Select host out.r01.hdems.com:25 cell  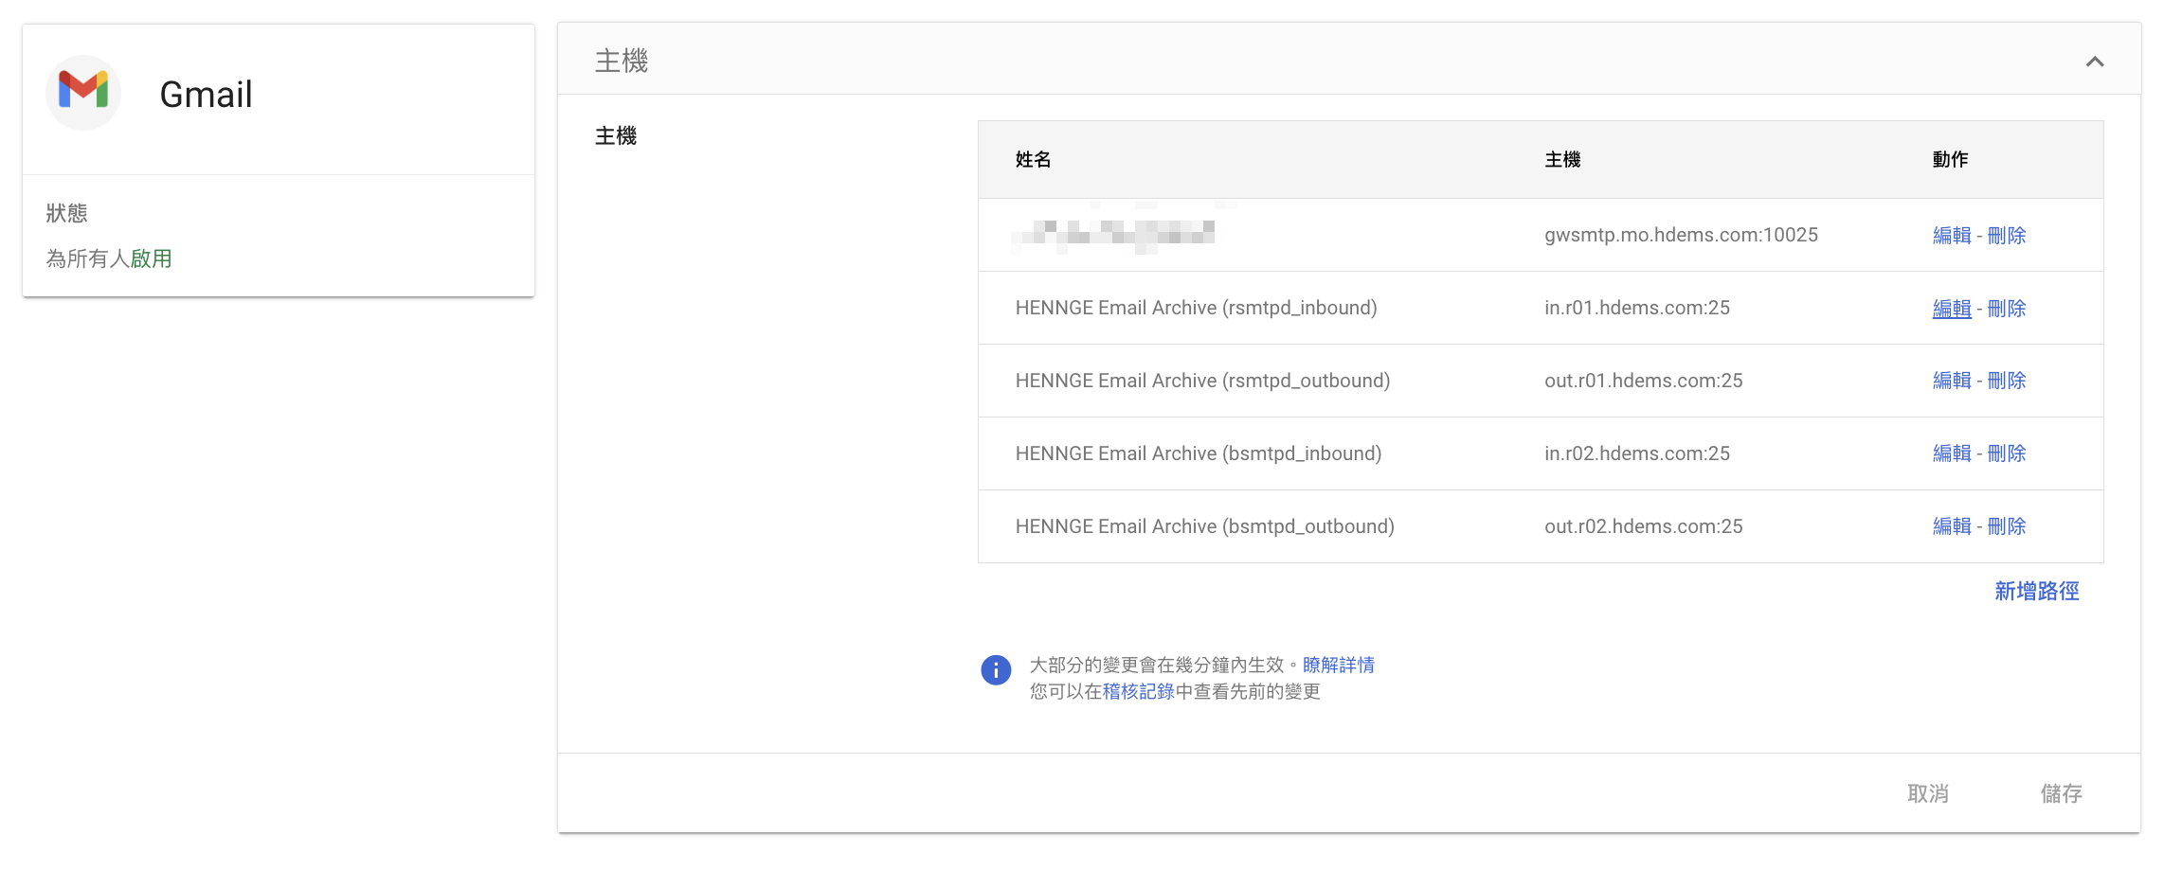click(x=1643, y=381)
